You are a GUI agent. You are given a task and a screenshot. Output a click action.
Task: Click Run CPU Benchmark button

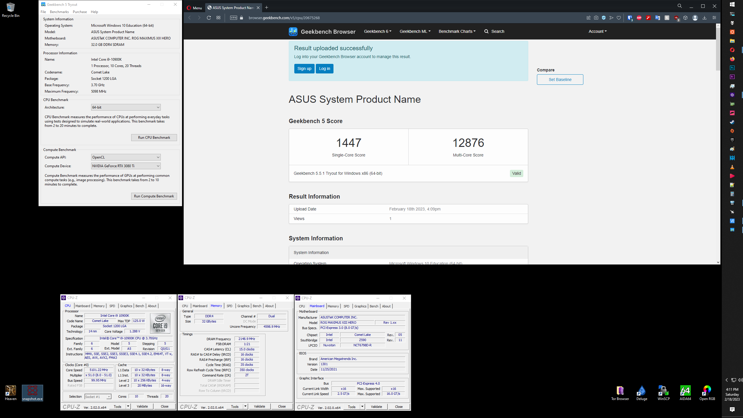click(154, 138)
